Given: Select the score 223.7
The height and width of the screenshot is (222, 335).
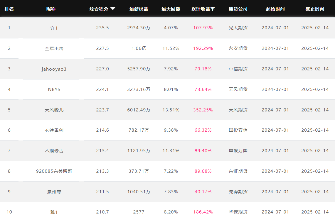Looking at the screenshot, I should click(x=102, y=110).
